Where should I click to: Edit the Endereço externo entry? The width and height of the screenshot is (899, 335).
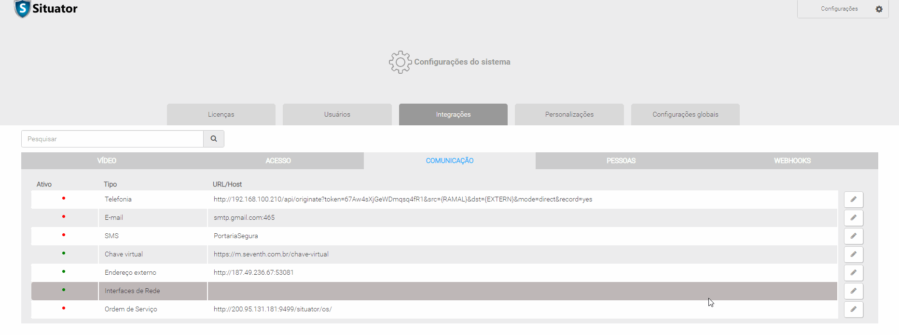click(853, 273)
